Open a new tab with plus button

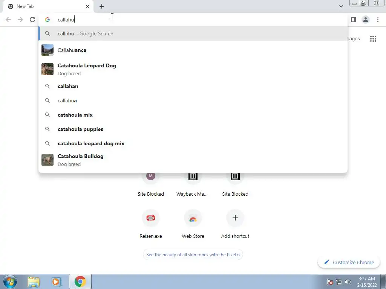pos(102,7)
